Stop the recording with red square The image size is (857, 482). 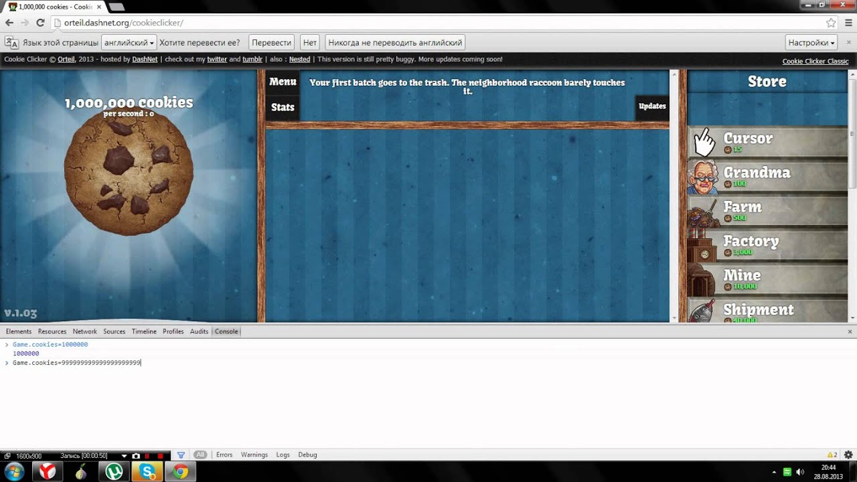[159, 456]
